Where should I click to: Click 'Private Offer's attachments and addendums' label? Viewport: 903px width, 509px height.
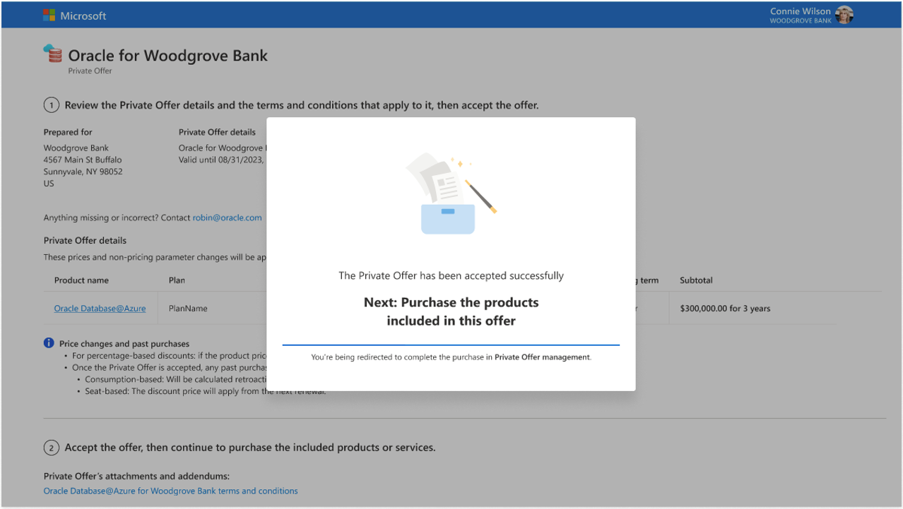(136, 476)
